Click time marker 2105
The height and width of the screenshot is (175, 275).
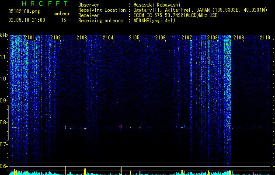point(134,37)
